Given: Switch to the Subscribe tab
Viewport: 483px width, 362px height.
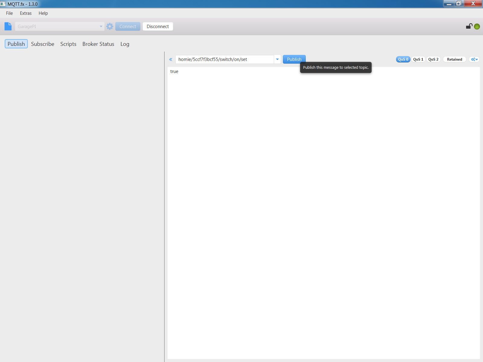Looking at the screenshot, I should (42, 44).
